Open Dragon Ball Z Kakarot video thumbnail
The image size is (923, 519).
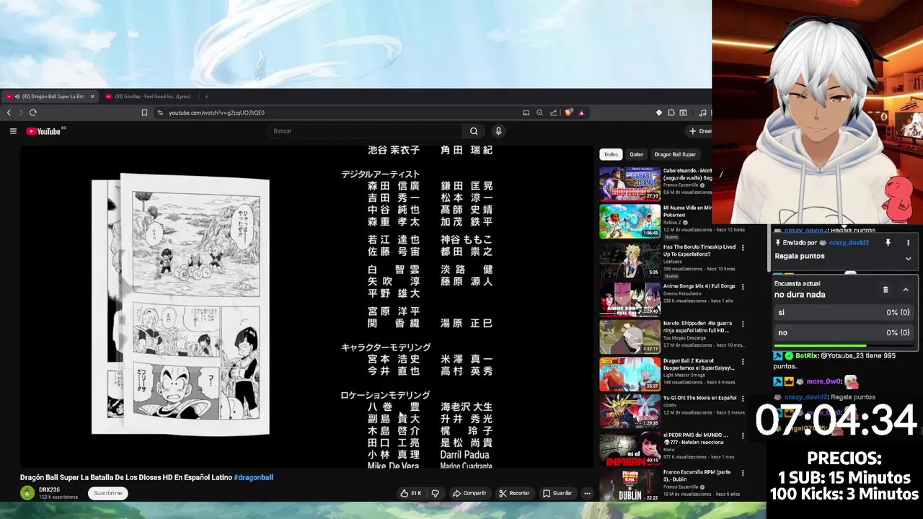point(630,373)
